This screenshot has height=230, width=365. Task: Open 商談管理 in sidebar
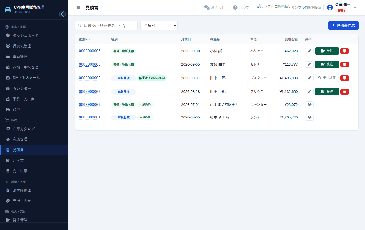(34, 139)
